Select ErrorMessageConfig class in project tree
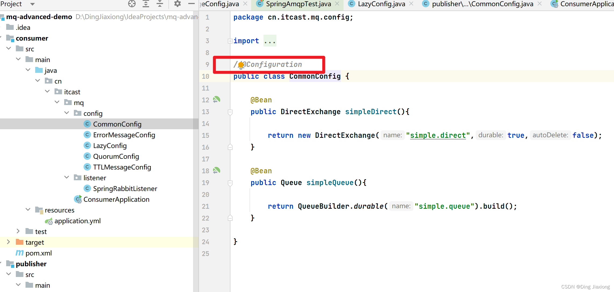Viewport: 614px width, 292px height. (124, 135)
